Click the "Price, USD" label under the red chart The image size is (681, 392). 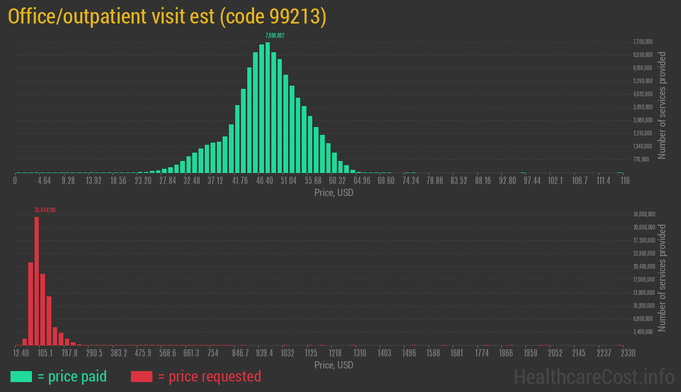(334, 365)
